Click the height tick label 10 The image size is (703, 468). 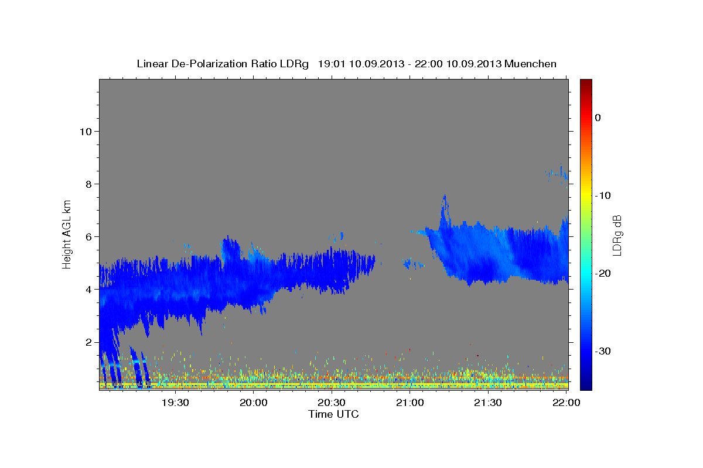[85, 132]
